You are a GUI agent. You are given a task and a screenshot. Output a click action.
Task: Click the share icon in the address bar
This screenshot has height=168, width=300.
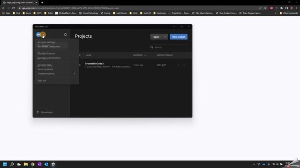260,8
